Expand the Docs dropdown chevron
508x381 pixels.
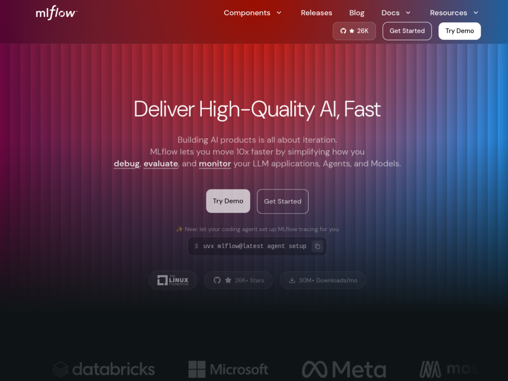408,12
